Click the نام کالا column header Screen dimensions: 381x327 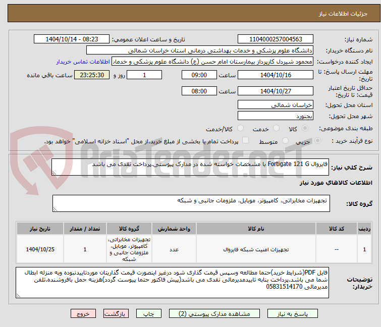[x=256, y=229]
